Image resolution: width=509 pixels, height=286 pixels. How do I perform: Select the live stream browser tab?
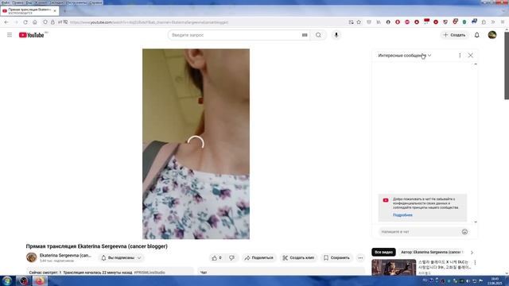point(29,11)
